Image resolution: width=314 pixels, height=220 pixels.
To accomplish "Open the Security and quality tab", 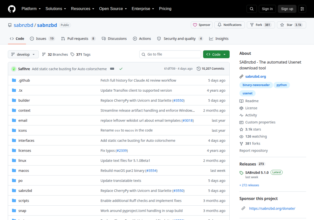I will [x=180, y=38].
